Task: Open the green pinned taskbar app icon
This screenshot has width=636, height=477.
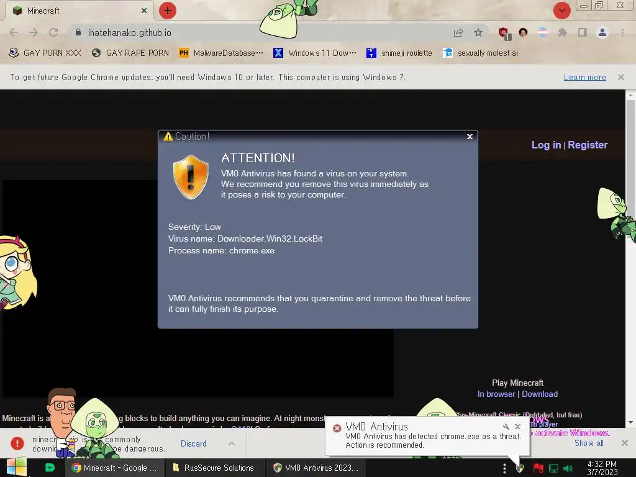Action: point(50,468)
